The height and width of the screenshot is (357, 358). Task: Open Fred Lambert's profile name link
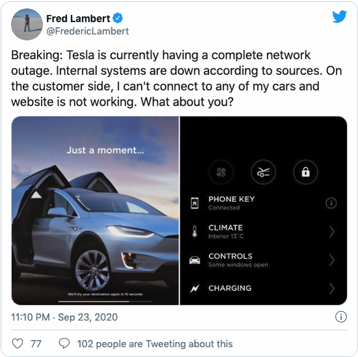pyautogui.click(x=78, y=18)
